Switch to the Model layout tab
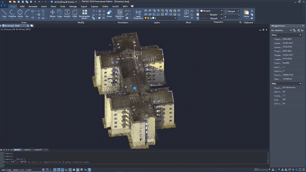The image size is (306, 172). tap(17, 149)
